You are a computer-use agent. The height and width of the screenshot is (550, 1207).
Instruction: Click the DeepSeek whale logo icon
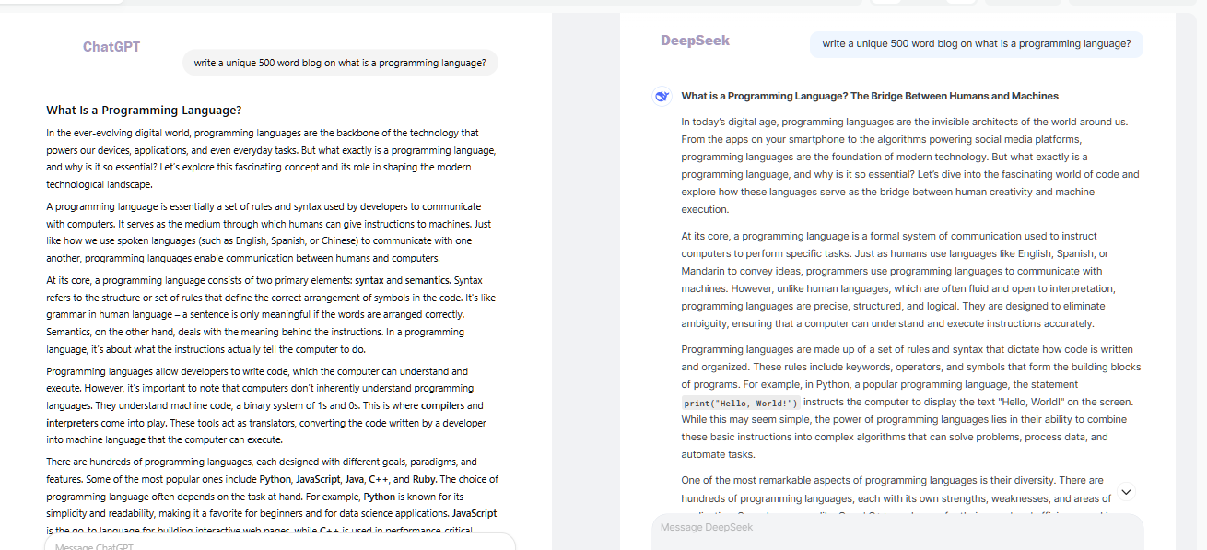click(x=661, y=96)
